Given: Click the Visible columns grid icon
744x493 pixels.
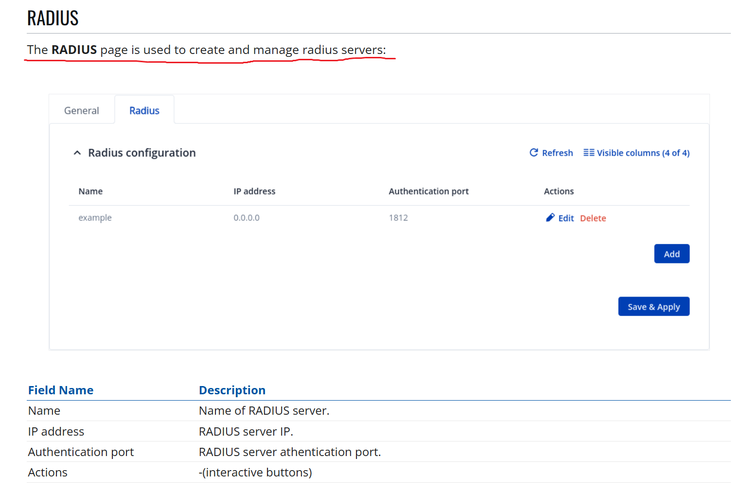Looking at the screenshot, I should coord(588,153).
